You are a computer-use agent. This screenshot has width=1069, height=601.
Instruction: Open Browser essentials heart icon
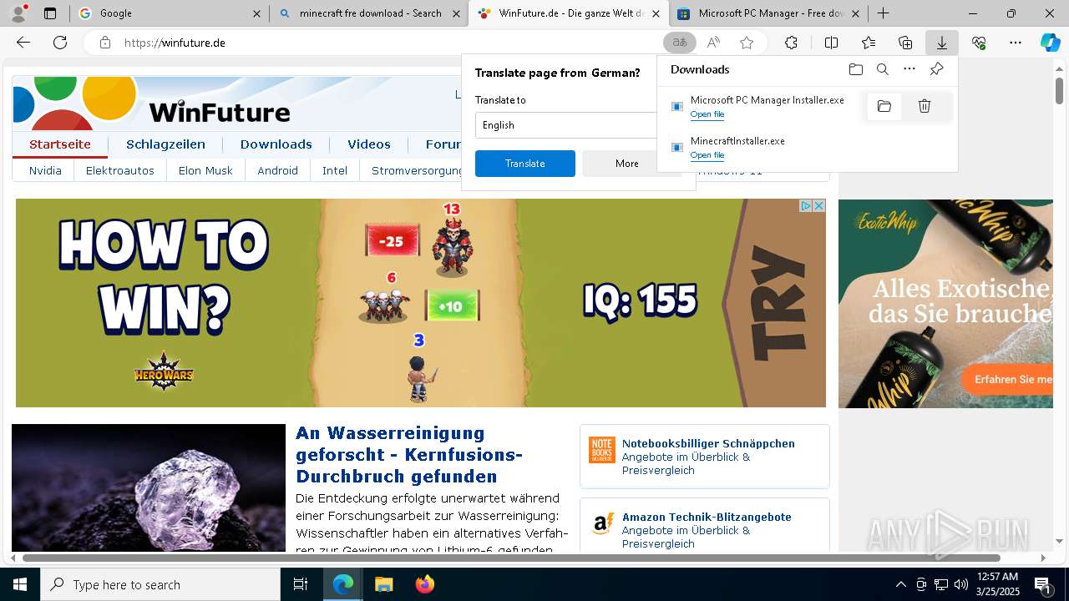coord(979,43)
